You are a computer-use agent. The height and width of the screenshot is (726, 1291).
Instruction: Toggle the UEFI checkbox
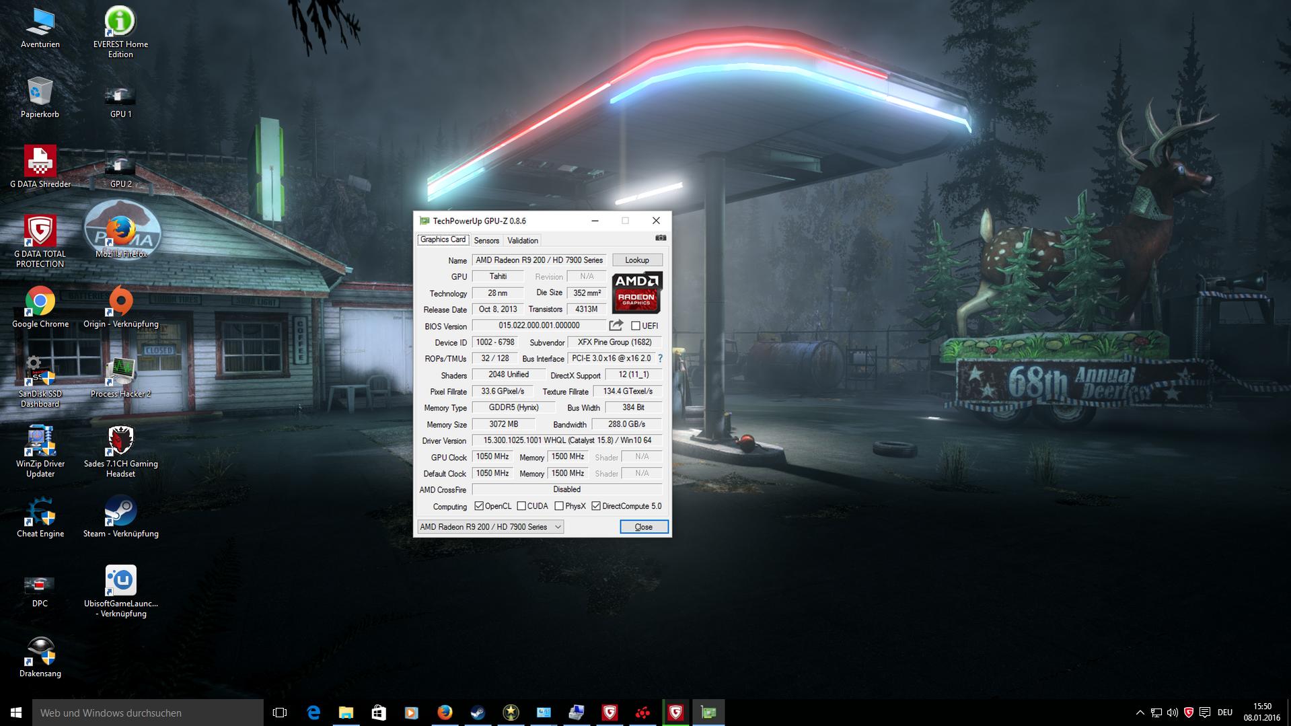coord(636,326)
